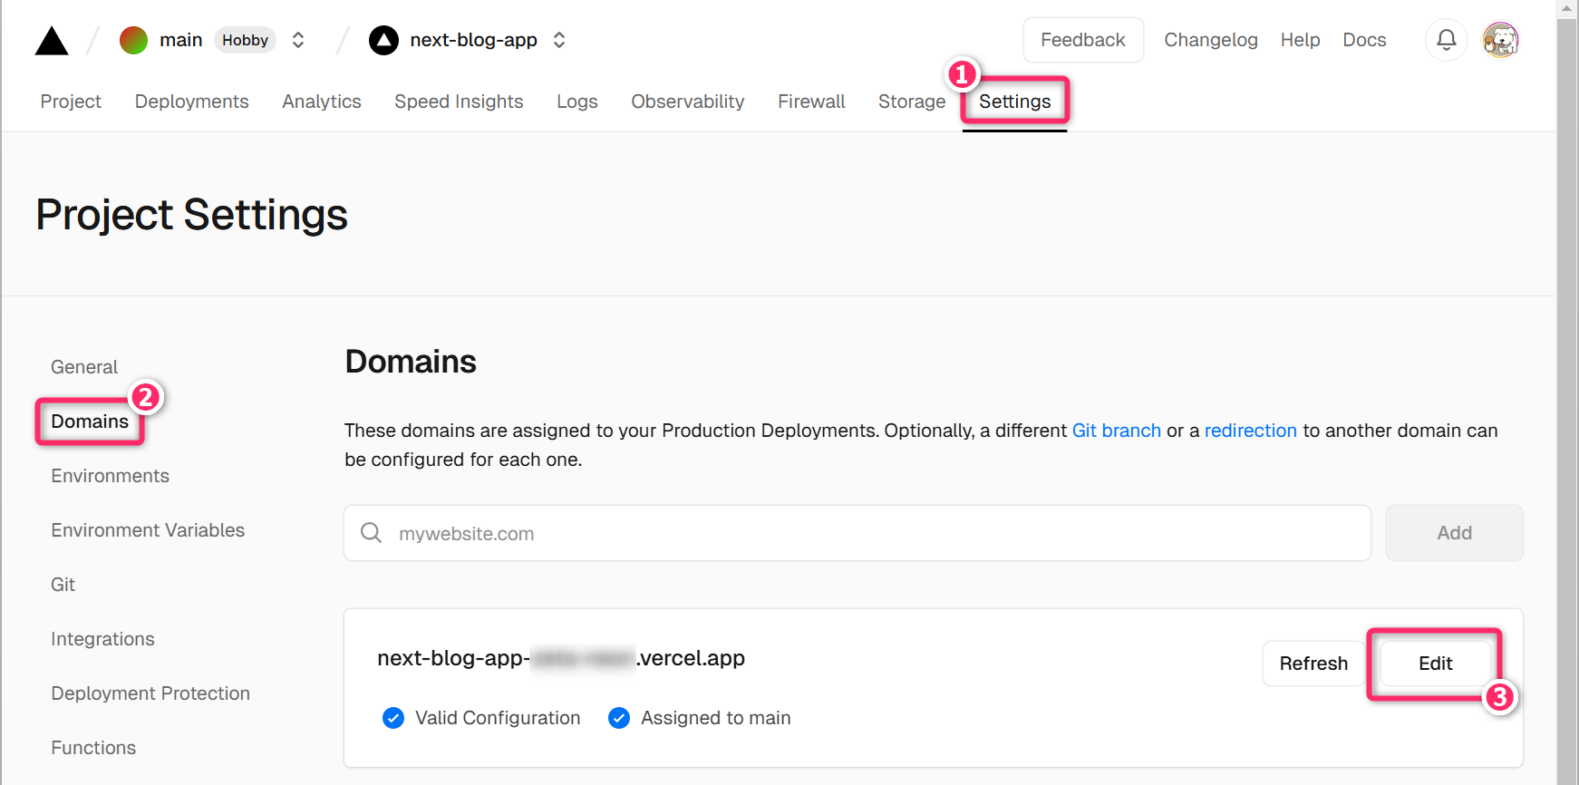Click the Refresh button
This screenshot has height=785, width=1579.
click(1313, 664)
